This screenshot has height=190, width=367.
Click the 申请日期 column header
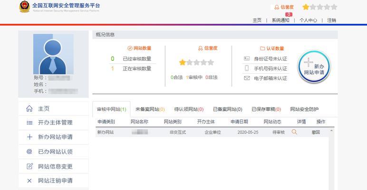(239, 122)
